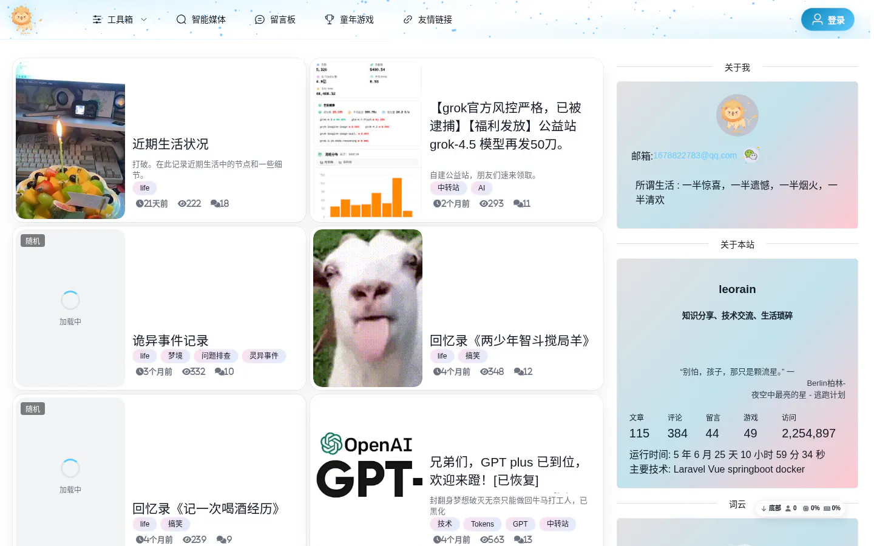Open the orange bar chart dashboard thumbnail
Image resolution: width=874 pixels, height=546 pixels.
(x=368, y=140)
